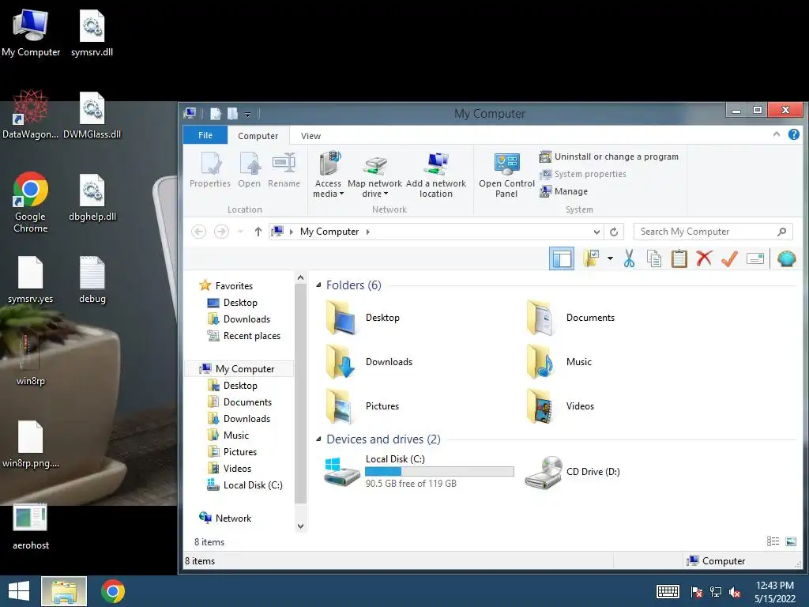Click the Refresh button in address bar
This screenshot has width=809, height=607.
pyautogui.click(x=613, y=232)
